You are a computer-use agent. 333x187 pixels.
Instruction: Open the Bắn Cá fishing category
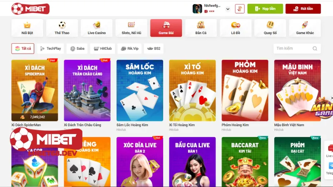tap(201, 28)
